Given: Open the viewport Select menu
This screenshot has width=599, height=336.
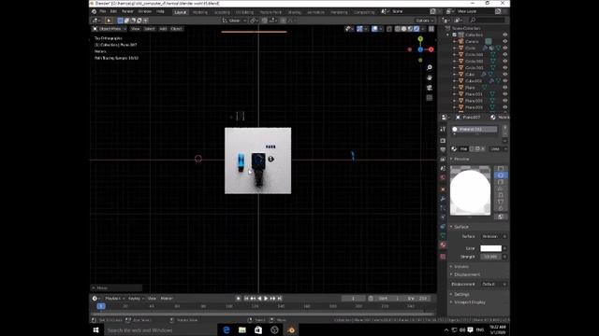Looking at the screenshot, I should pos(150,29).
